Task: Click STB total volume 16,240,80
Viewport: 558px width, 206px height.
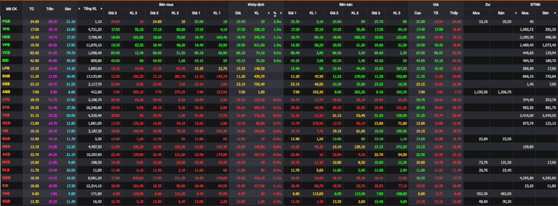Action: pos(94,108)
